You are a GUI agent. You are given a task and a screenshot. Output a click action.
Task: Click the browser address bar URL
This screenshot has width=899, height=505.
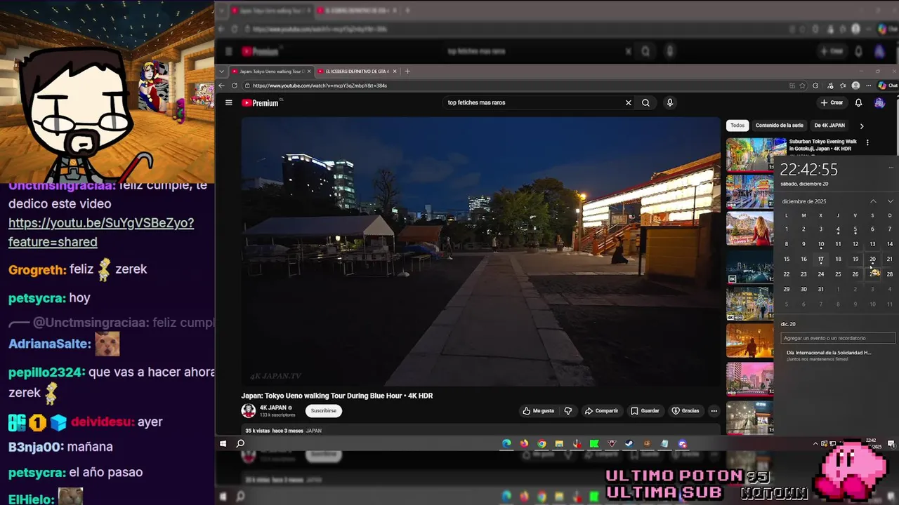coord(320,86)
